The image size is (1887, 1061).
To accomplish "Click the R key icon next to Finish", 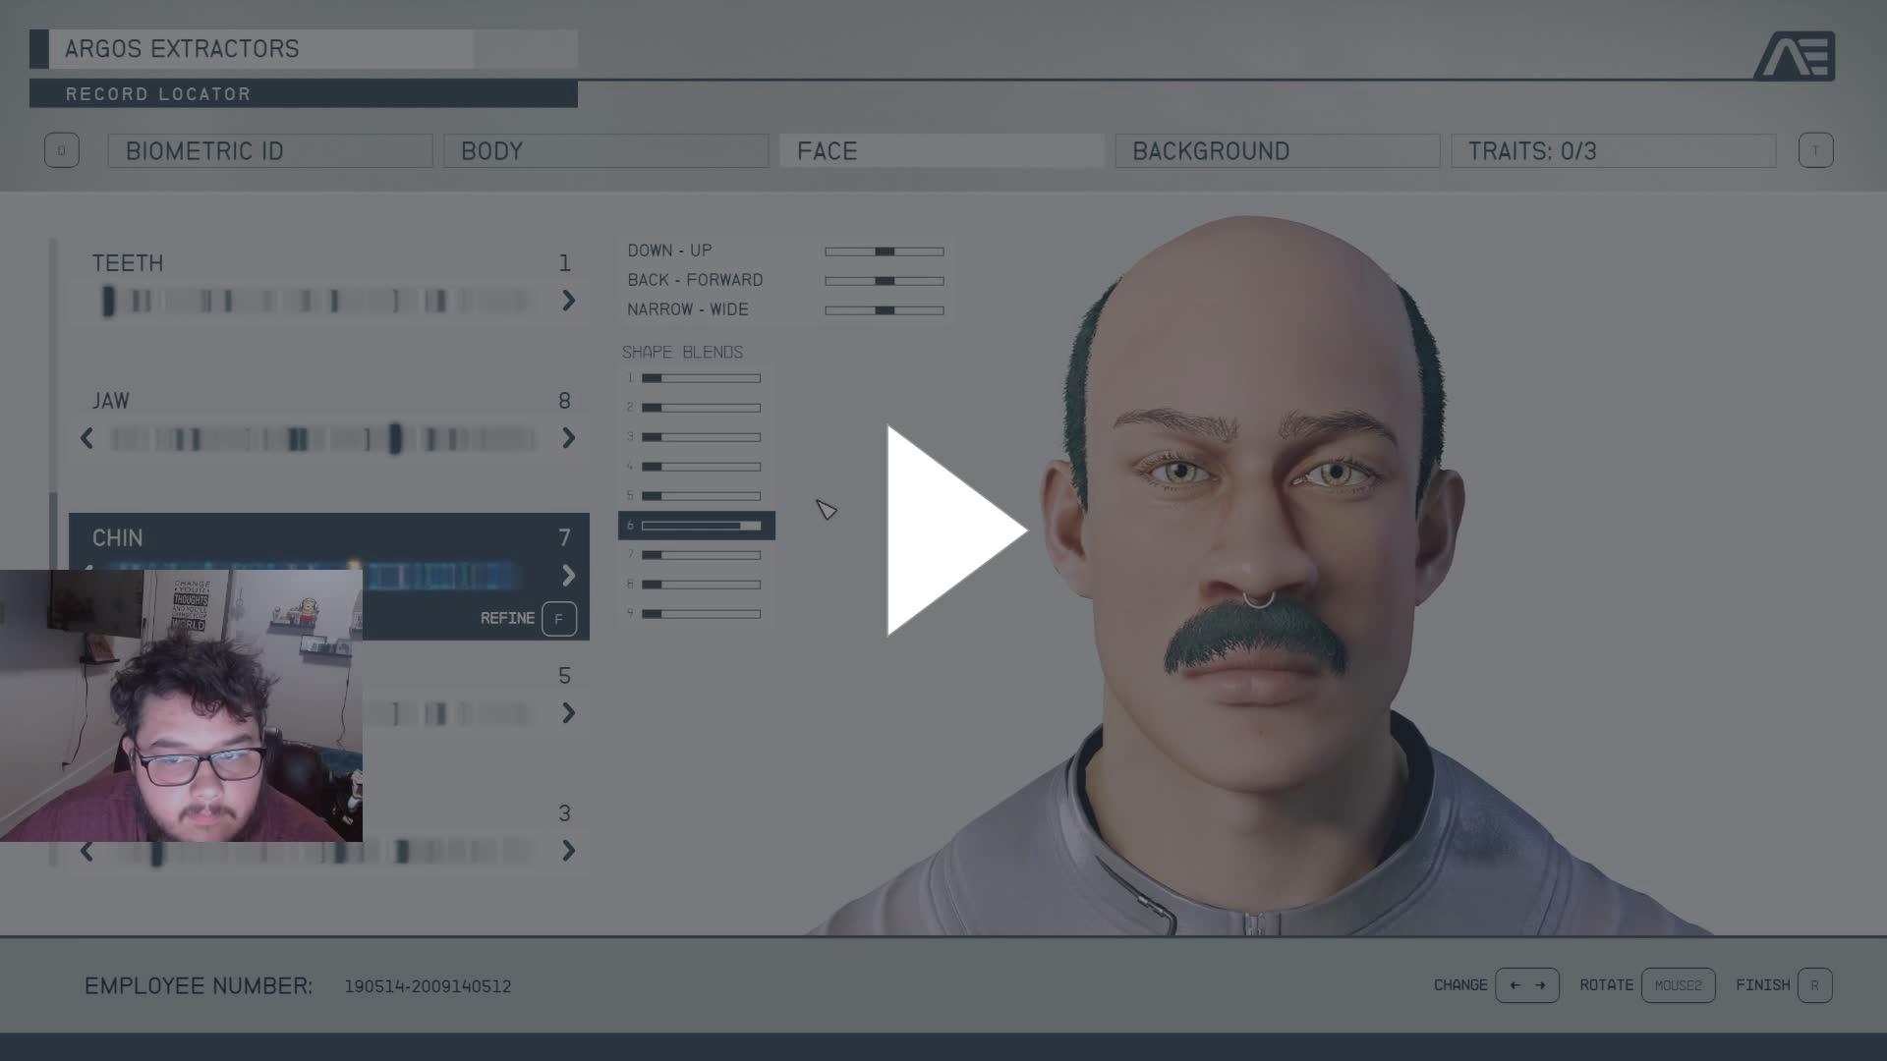I will point(1814,985).
